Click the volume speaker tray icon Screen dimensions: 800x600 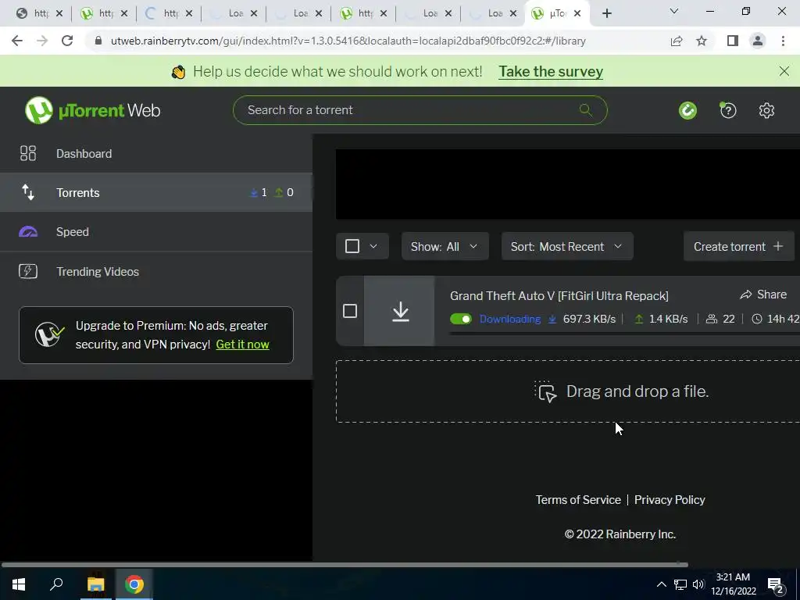coord(698,584)
